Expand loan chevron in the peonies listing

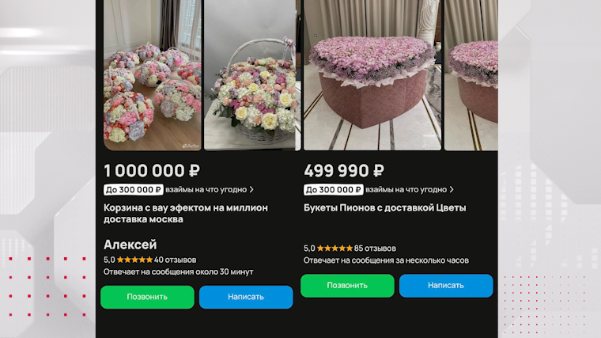click(x=452, y=190)
